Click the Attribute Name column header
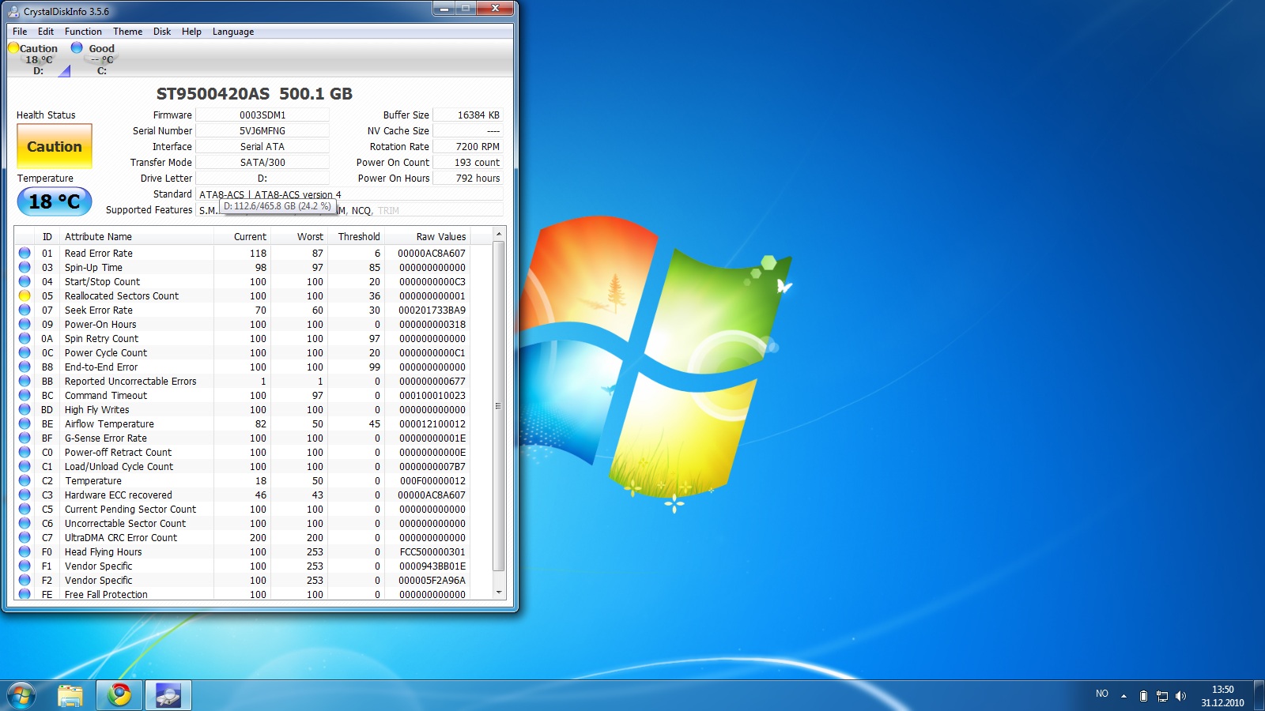The width and height of the screenshot is (1265, 711). [x=136, y=236]
